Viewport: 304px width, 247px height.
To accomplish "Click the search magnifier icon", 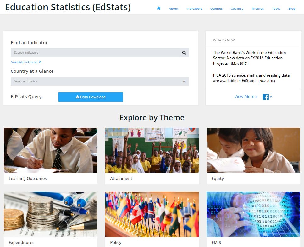I will click(x=184, y=53).
